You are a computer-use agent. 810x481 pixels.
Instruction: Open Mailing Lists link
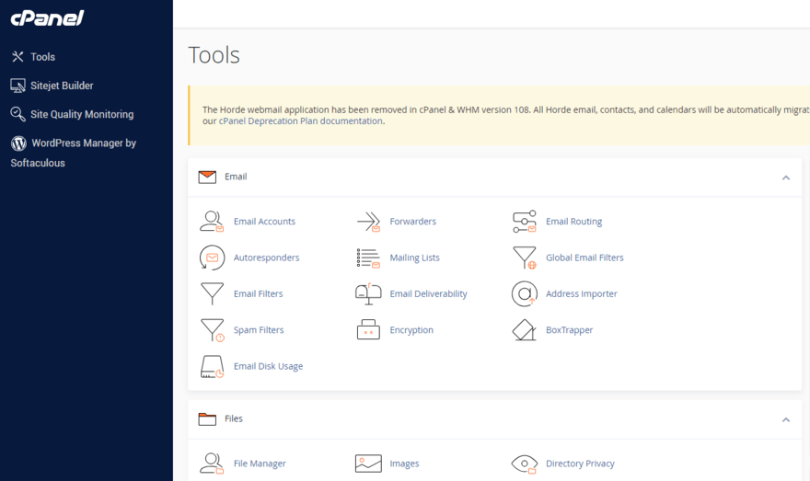point(415,258)
